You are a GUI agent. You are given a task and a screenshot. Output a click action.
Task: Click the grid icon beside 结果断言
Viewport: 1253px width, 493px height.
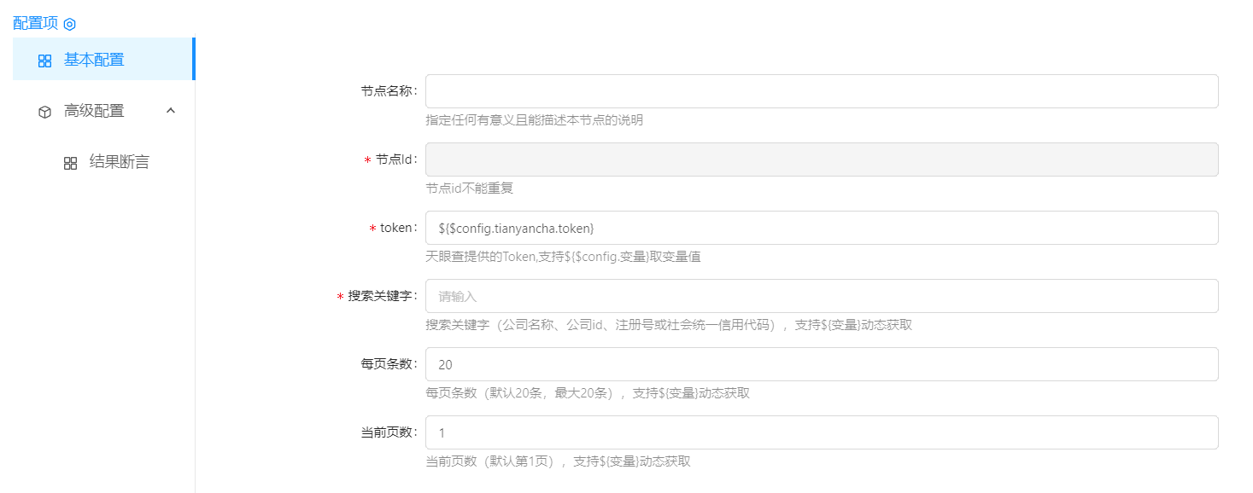pyautogui.click(x=71, y=163)
